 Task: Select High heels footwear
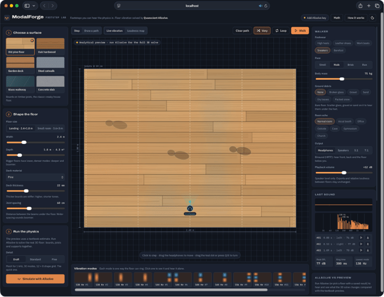tap(323, 43)
